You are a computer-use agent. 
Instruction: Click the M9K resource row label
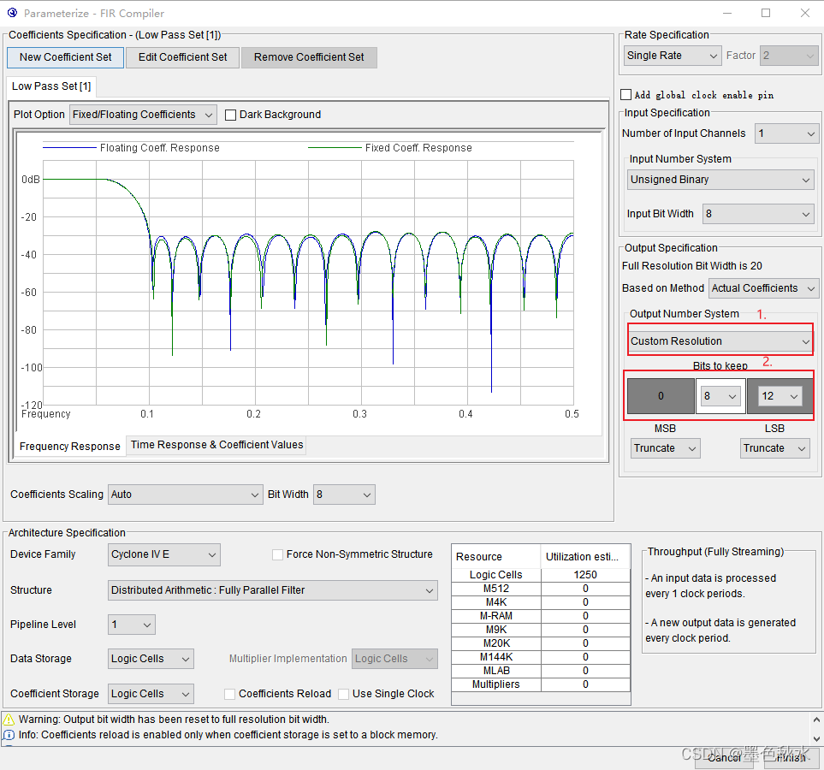point(496,630)
